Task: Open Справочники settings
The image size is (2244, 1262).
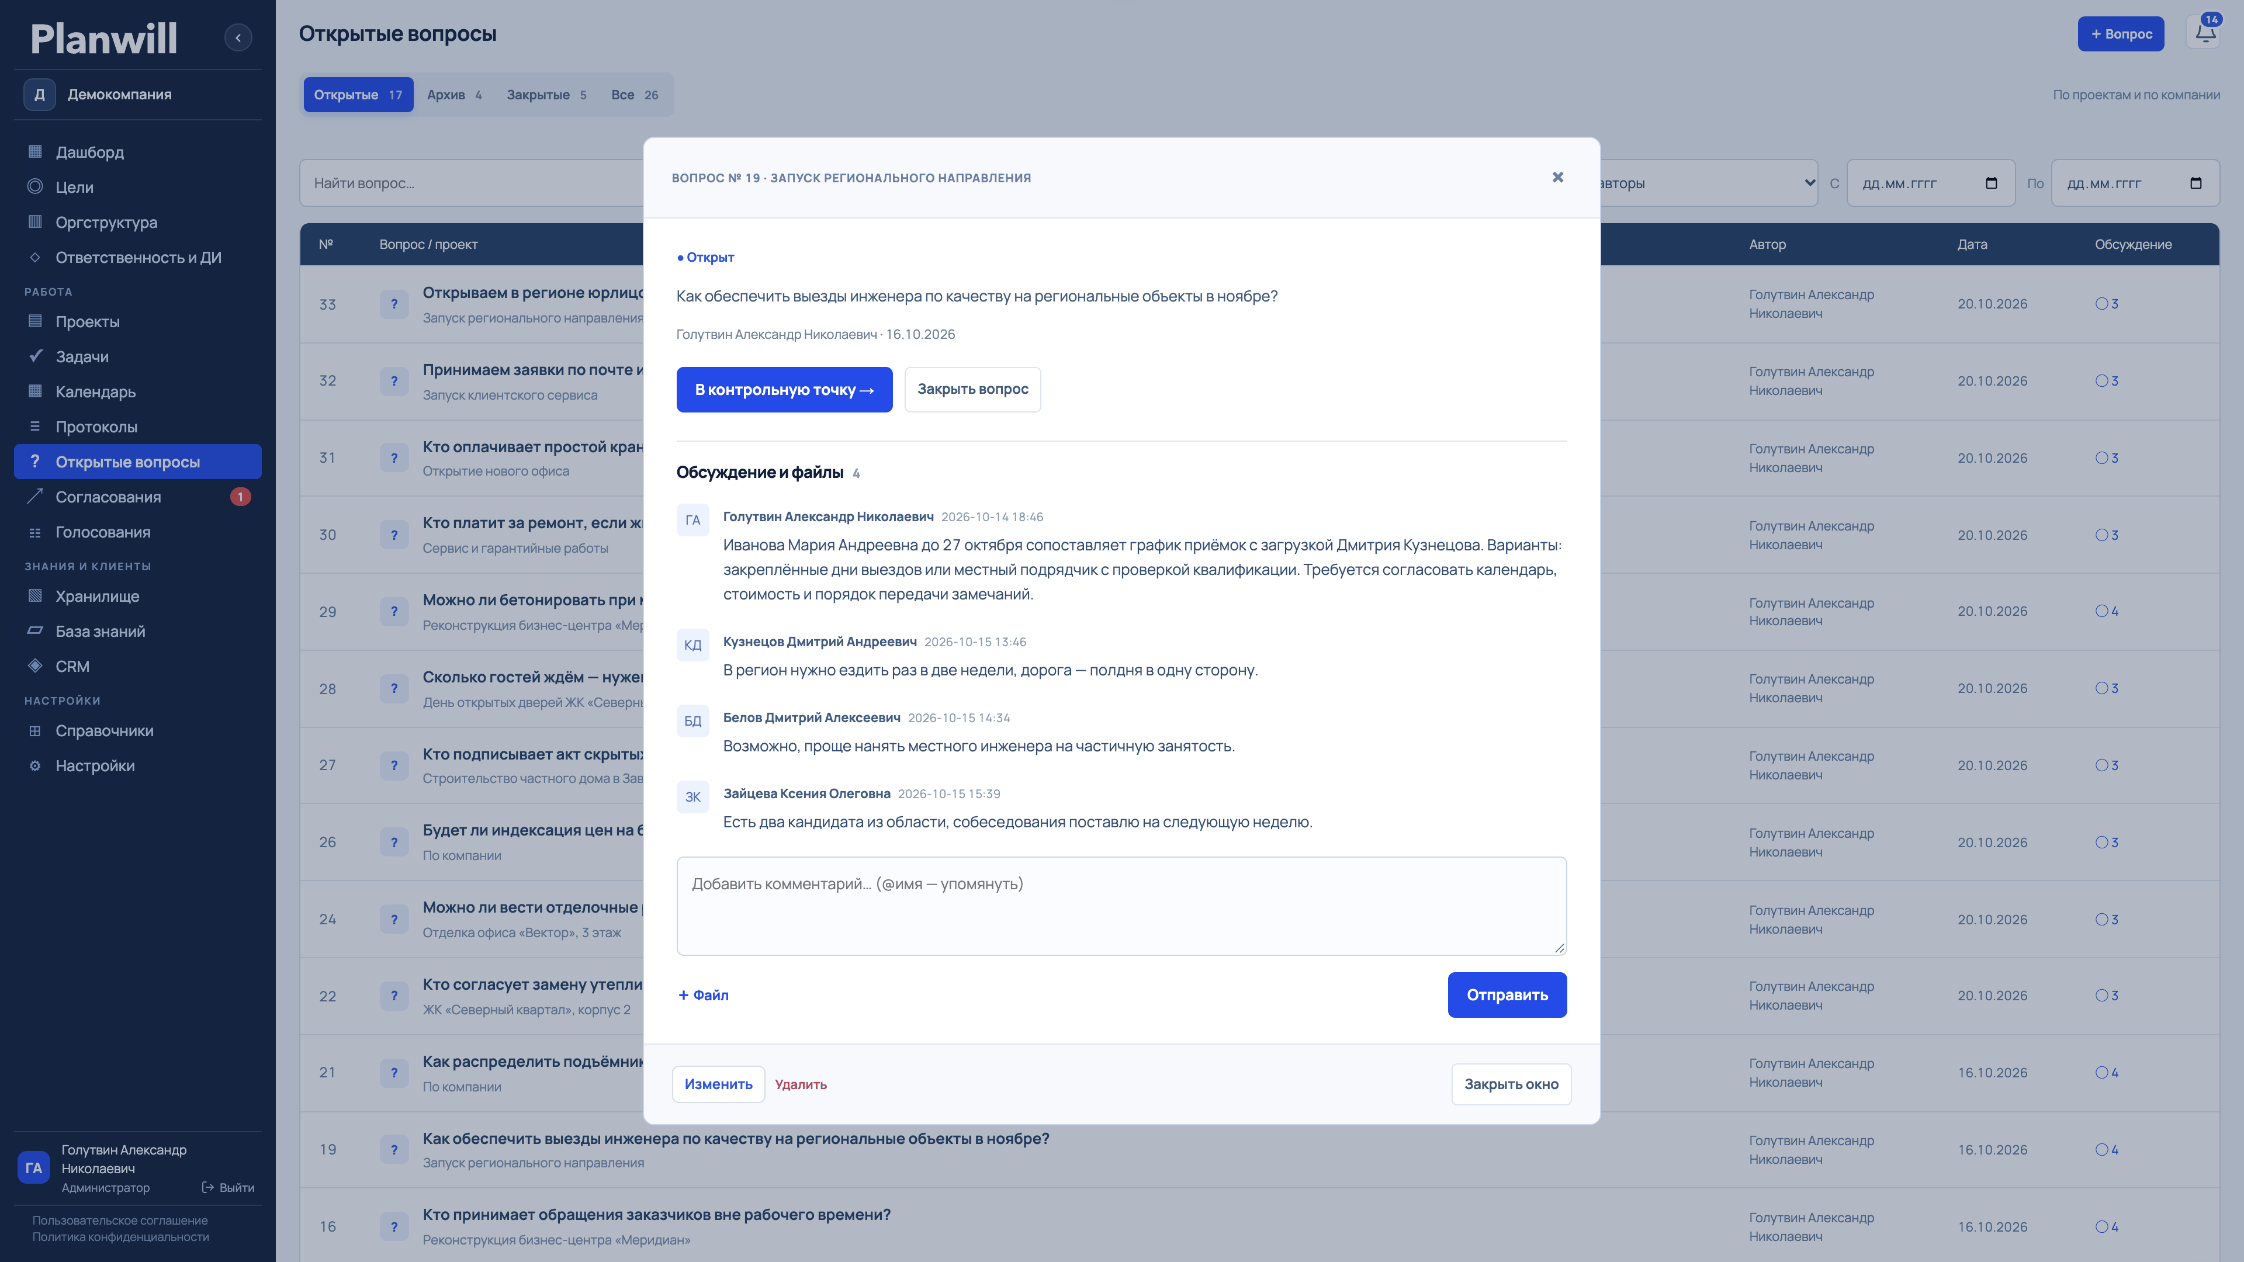Action: coord(138,731)
